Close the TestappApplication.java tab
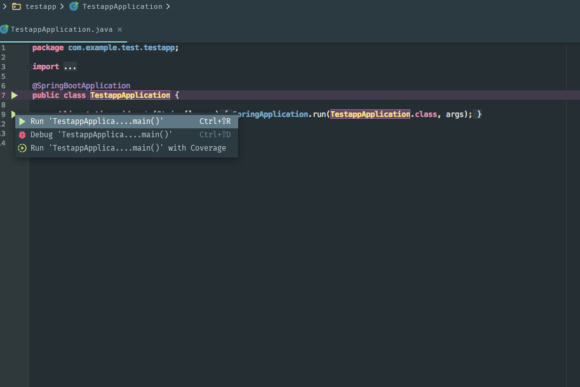 (x=119, y=30)
